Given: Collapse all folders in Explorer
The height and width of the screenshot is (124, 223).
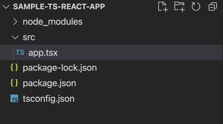Looking at the screenshot, I should pyautogui.click(x=213, y=7).
